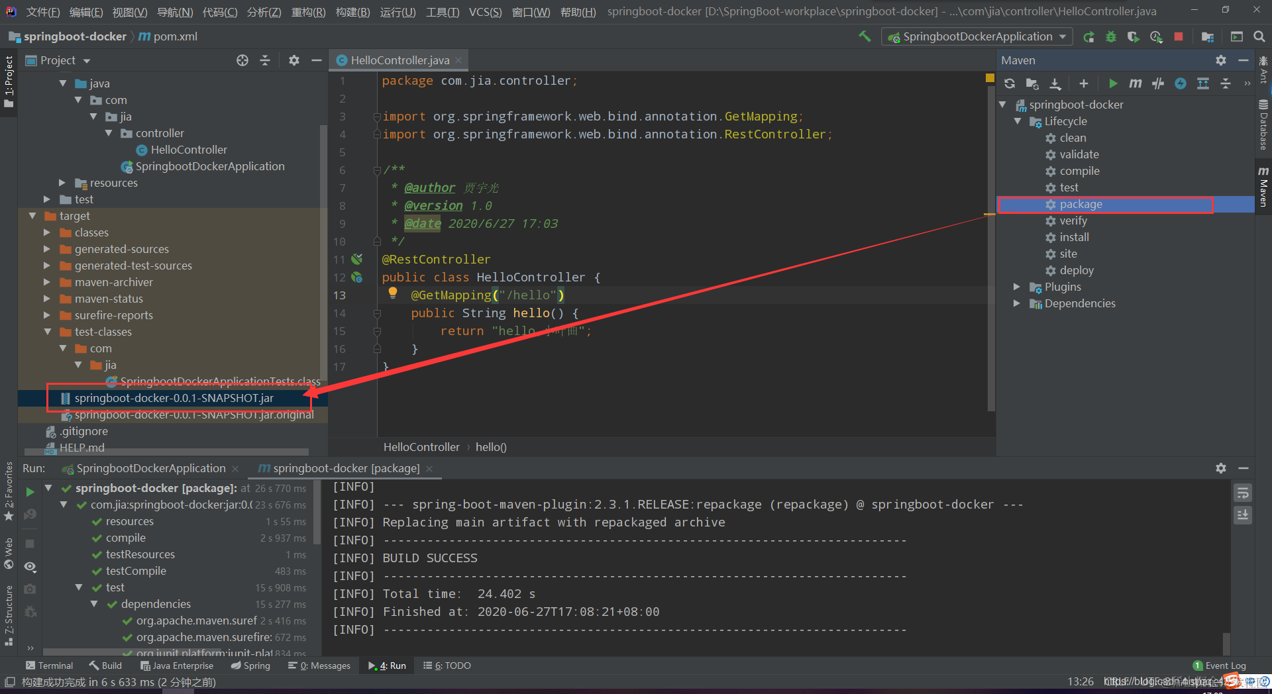Add Maven project with the plus icon
The height and width of the screenshot is (694, 1272).
tap(1084, 83)
